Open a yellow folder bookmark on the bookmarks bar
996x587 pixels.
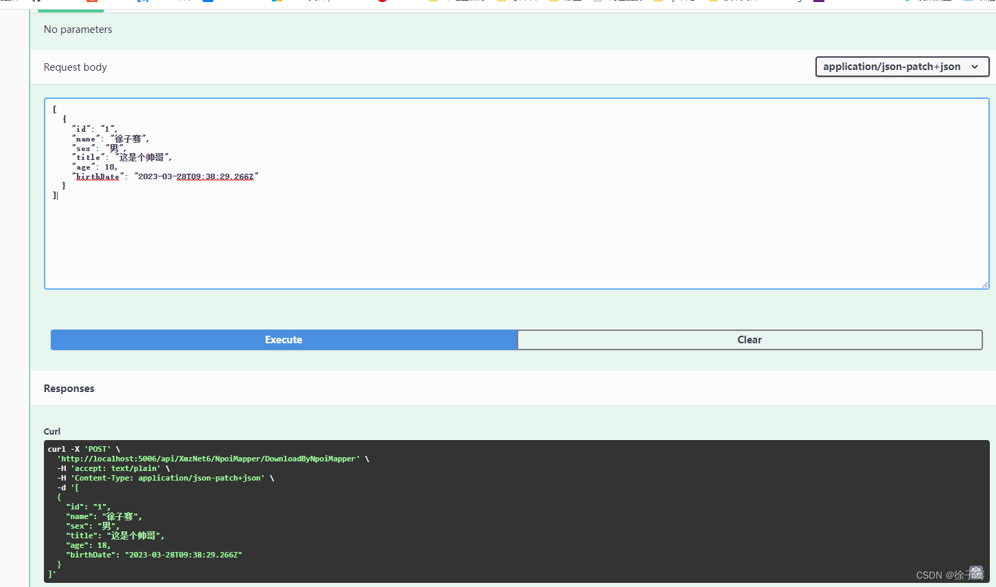[432, 3]
